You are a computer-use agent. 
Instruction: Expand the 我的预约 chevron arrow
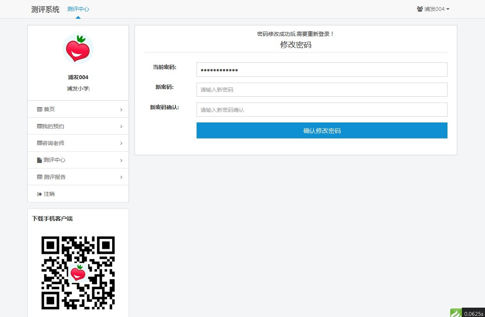coord(121,127)
